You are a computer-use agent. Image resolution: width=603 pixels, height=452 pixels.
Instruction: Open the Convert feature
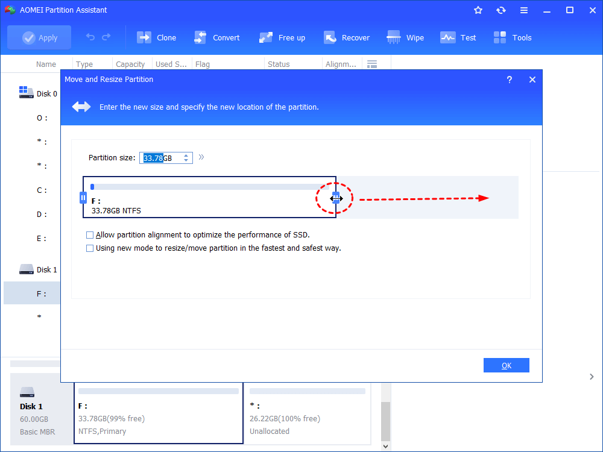point(217,37)
